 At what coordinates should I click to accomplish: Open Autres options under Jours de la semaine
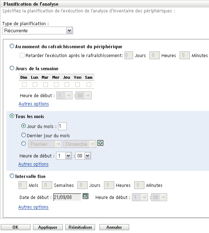click(x=34, y=104)
